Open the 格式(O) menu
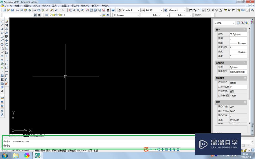Viewport: 255px width, 159px height. click(46, 6)
